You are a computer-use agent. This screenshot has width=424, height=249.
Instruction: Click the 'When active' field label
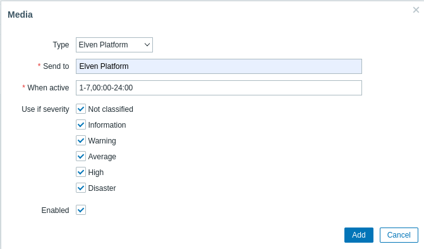(x=48, y=88)
